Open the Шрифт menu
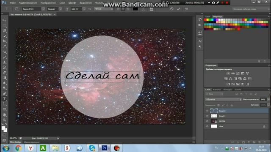Viewport: 271px width, 152px height. (x=72, y=3)
